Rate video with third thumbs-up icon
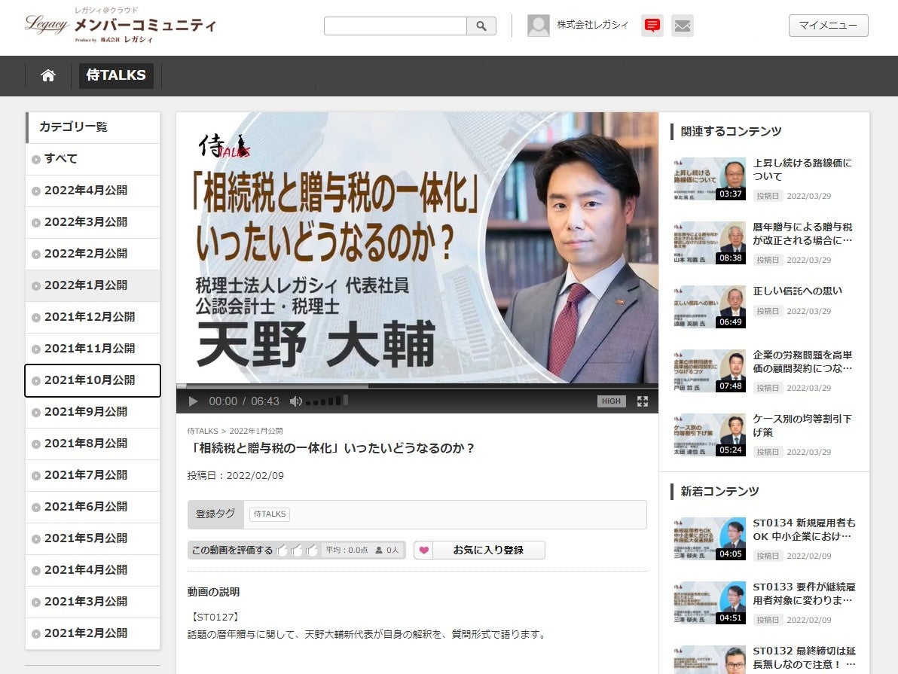 pos(312,550)
